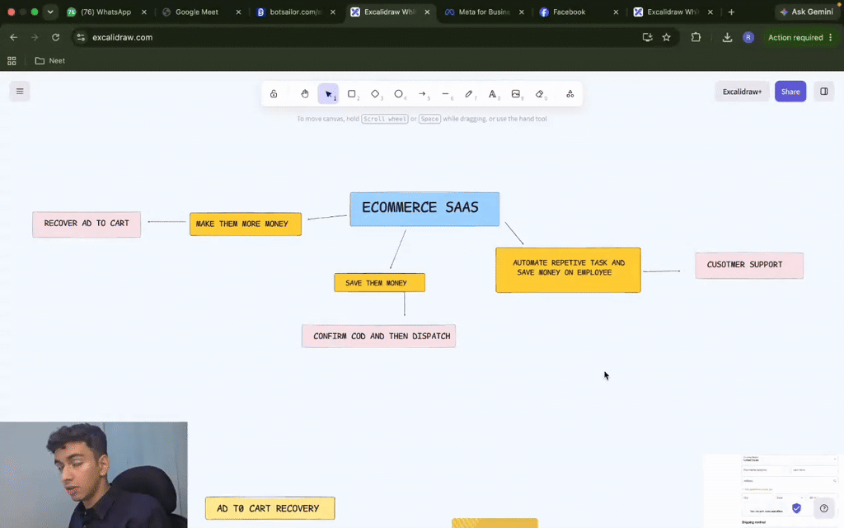Open the Neet bookmarks folder
Image resolution: width=844 pixels, height=528 pixels.
pos(50,61)
